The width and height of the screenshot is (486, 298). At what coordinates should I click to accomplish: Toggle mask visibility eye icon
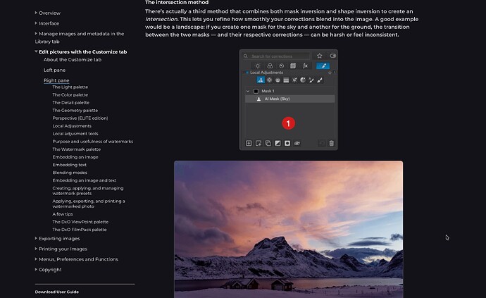[x=297, y=143]
